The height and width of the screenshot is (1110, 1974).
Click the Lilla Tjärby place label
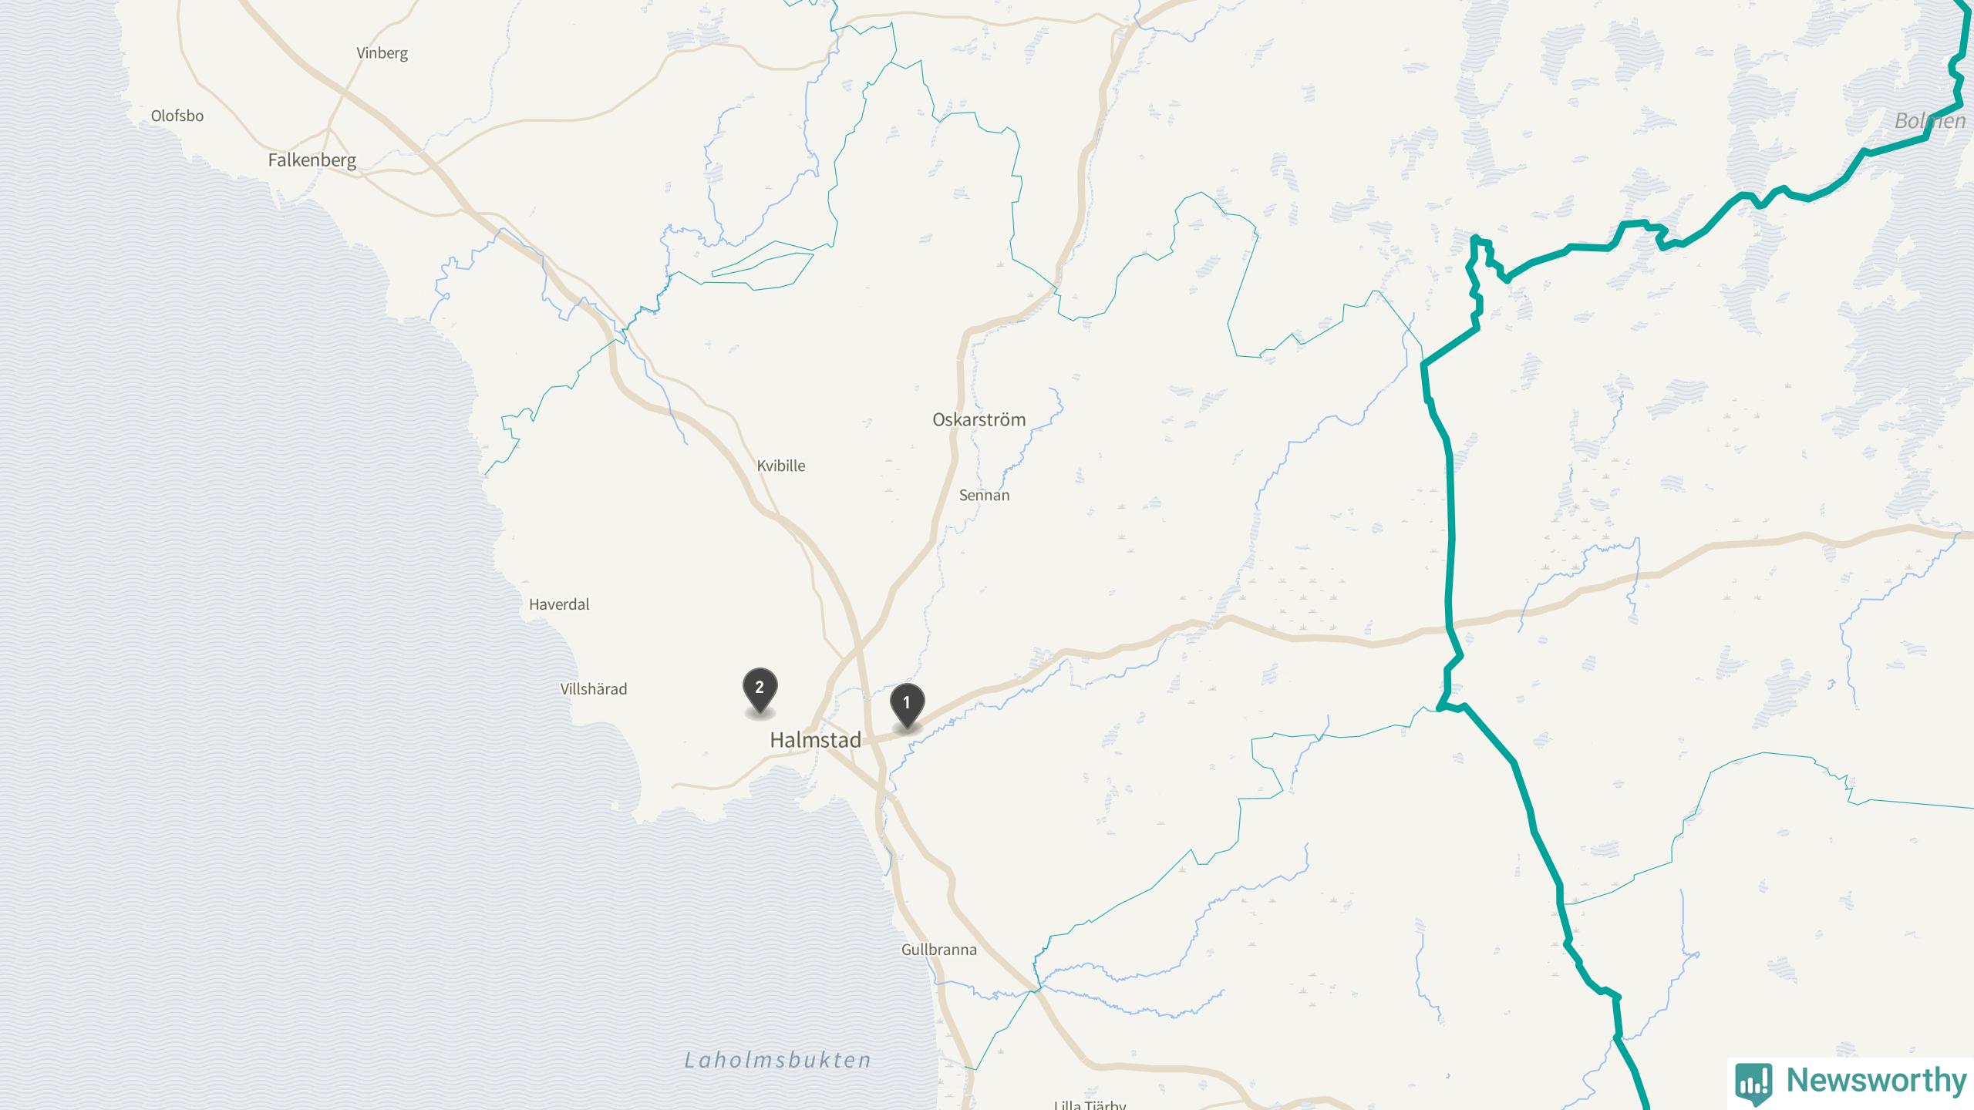tap(1090, 1104)
